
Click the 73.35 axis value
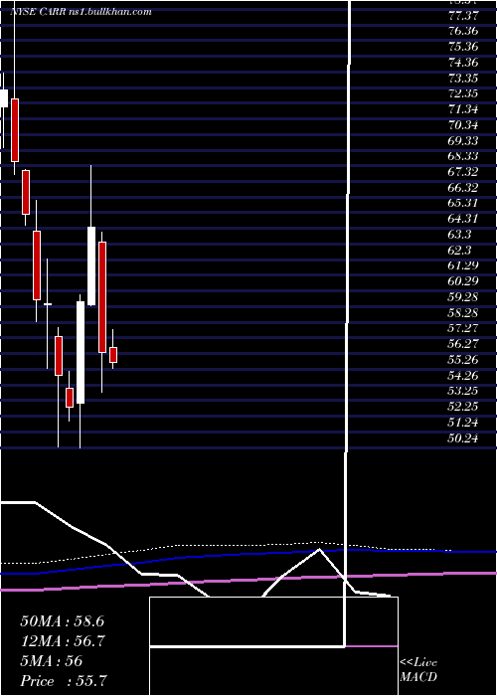[x=462, y=79]
